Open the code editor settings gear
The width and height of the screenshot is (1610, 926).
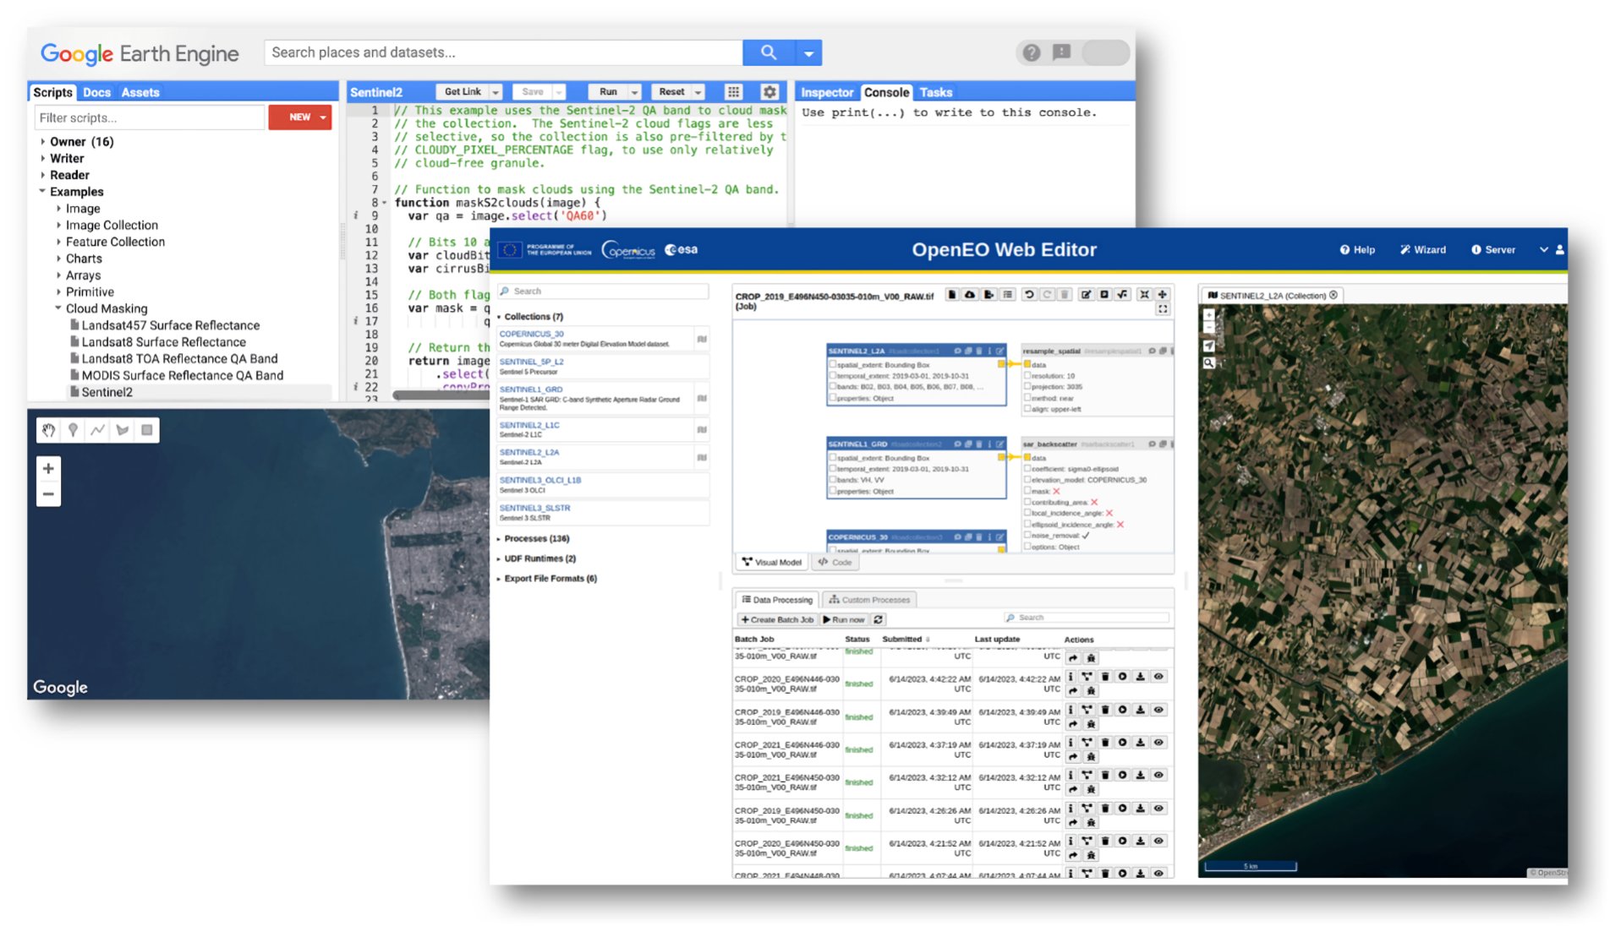(x=769, y=92)
